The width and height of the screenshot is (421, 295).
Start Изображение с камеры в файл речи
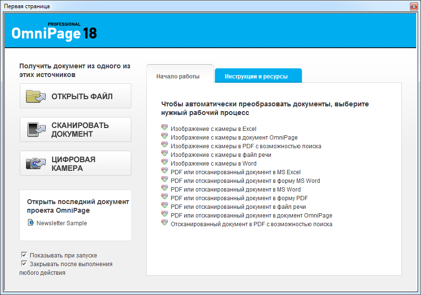[x=221, y=155]
